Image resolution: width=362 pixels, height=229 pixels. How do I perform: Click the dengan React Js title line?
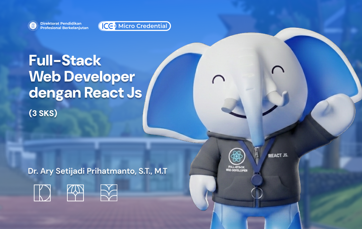pyautogui.click(x=85, y=93)
